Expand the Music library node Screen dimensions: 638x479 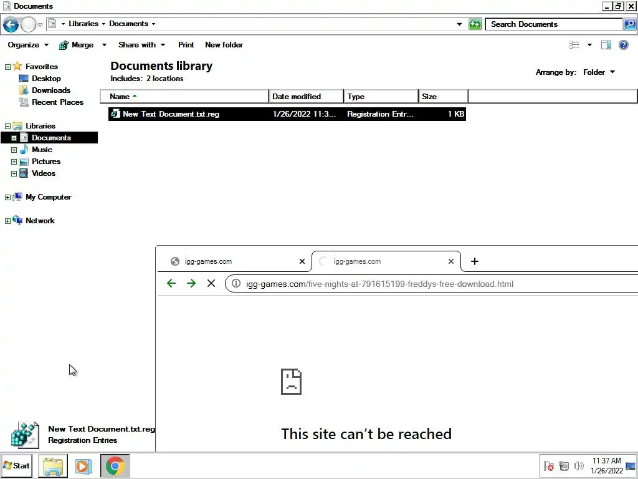click(14, 150)
